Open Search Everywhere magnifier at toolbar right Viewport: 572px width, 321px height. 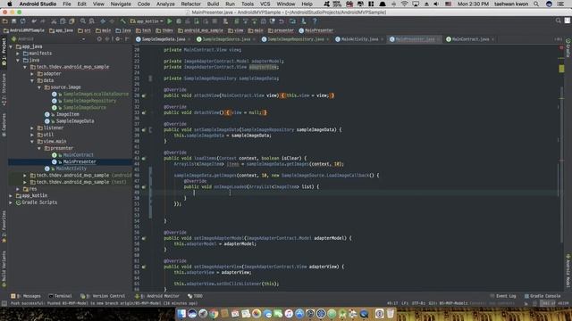(558, 21)
